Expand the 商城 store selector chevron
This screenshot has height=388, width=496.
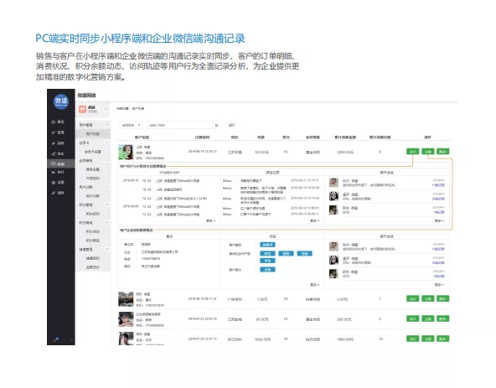pos(106,109)
